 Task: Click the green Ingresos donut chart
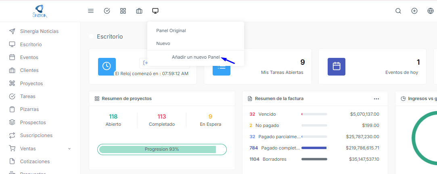point(424,138)
